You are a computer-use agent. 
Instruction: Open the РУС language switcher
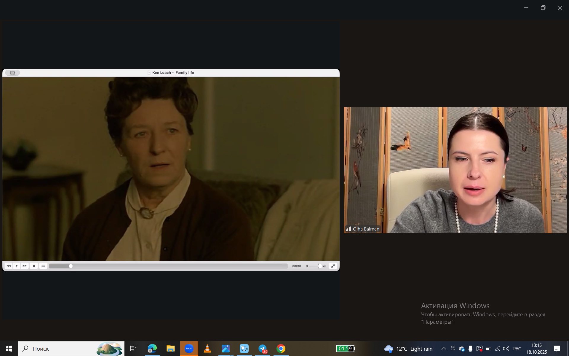pos(517,349)
